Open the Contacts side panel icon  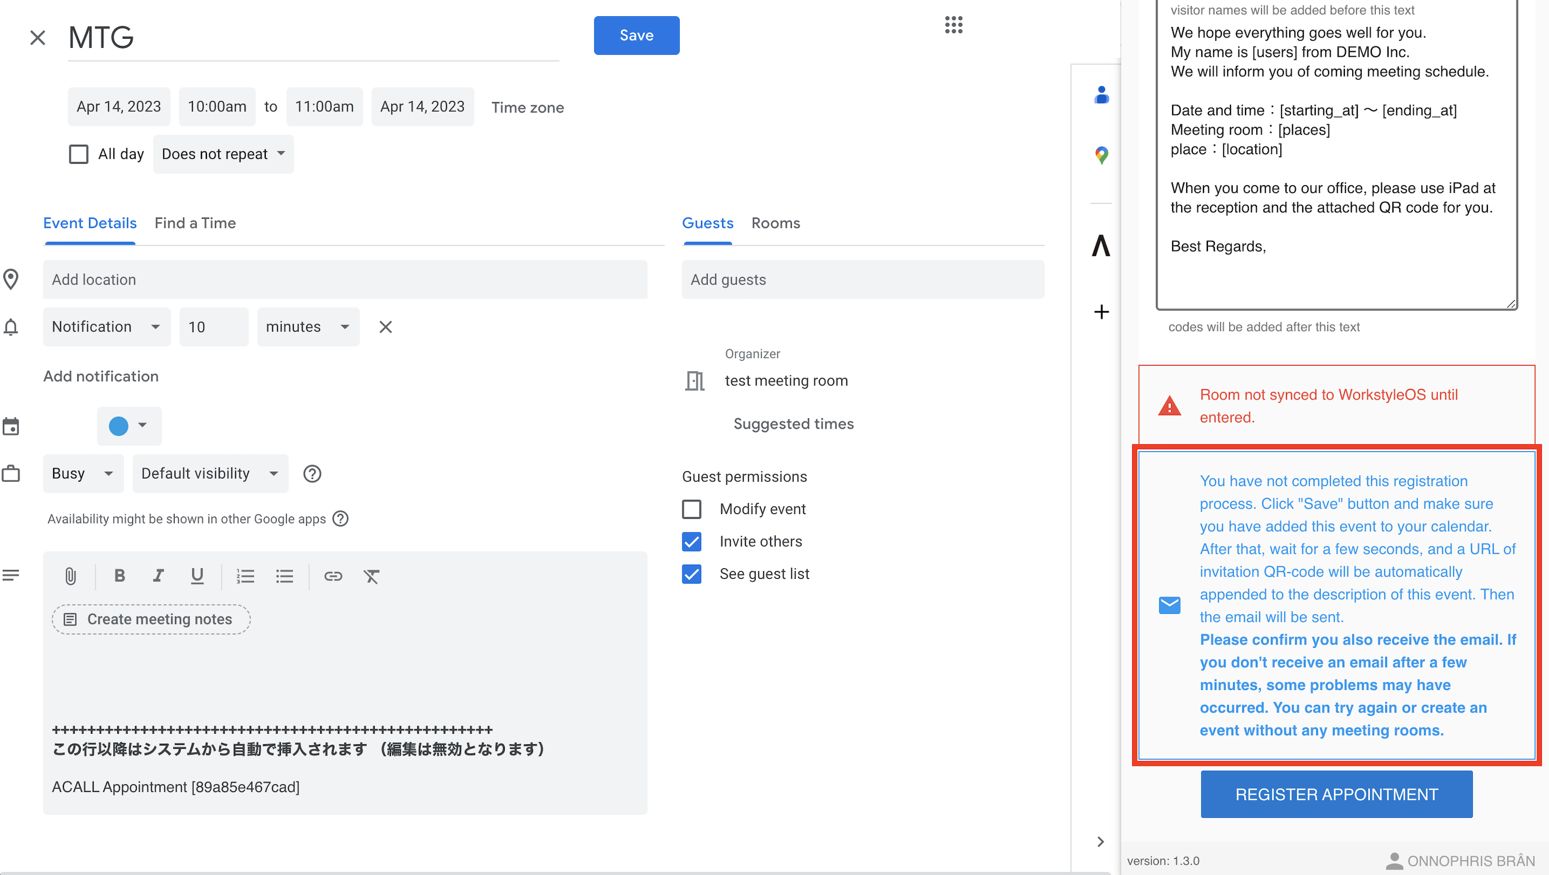click(x=1101, y=95)
